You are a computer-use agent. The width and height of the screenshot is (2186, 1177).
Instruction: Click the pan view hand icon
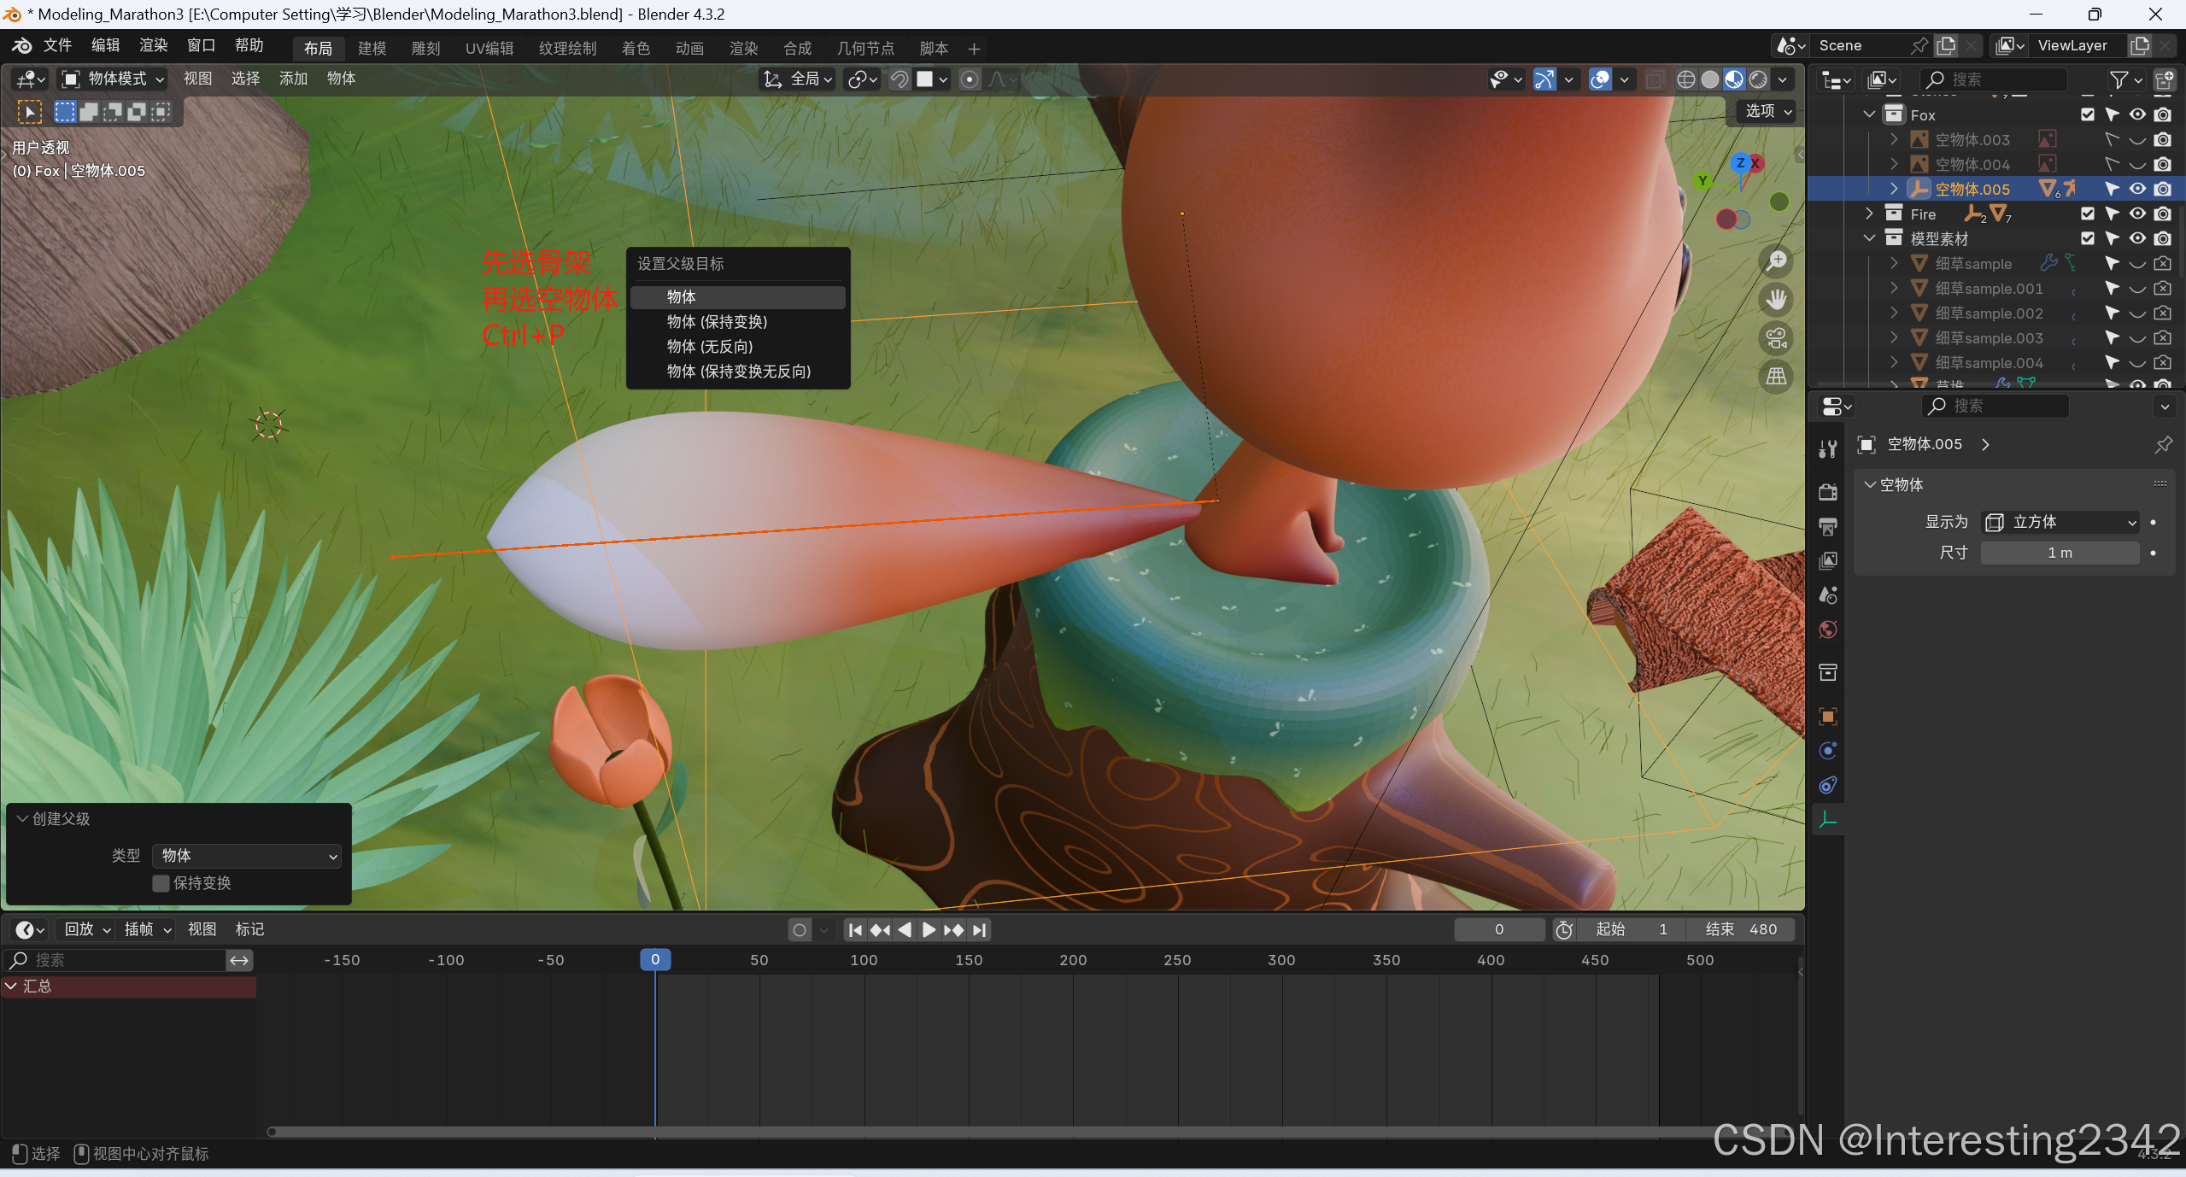[1777, 300]
